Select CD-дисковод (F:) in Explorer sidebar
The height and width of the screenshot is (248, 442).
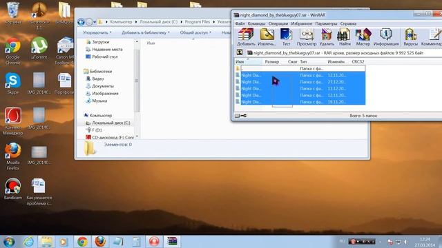pos(110,138)
